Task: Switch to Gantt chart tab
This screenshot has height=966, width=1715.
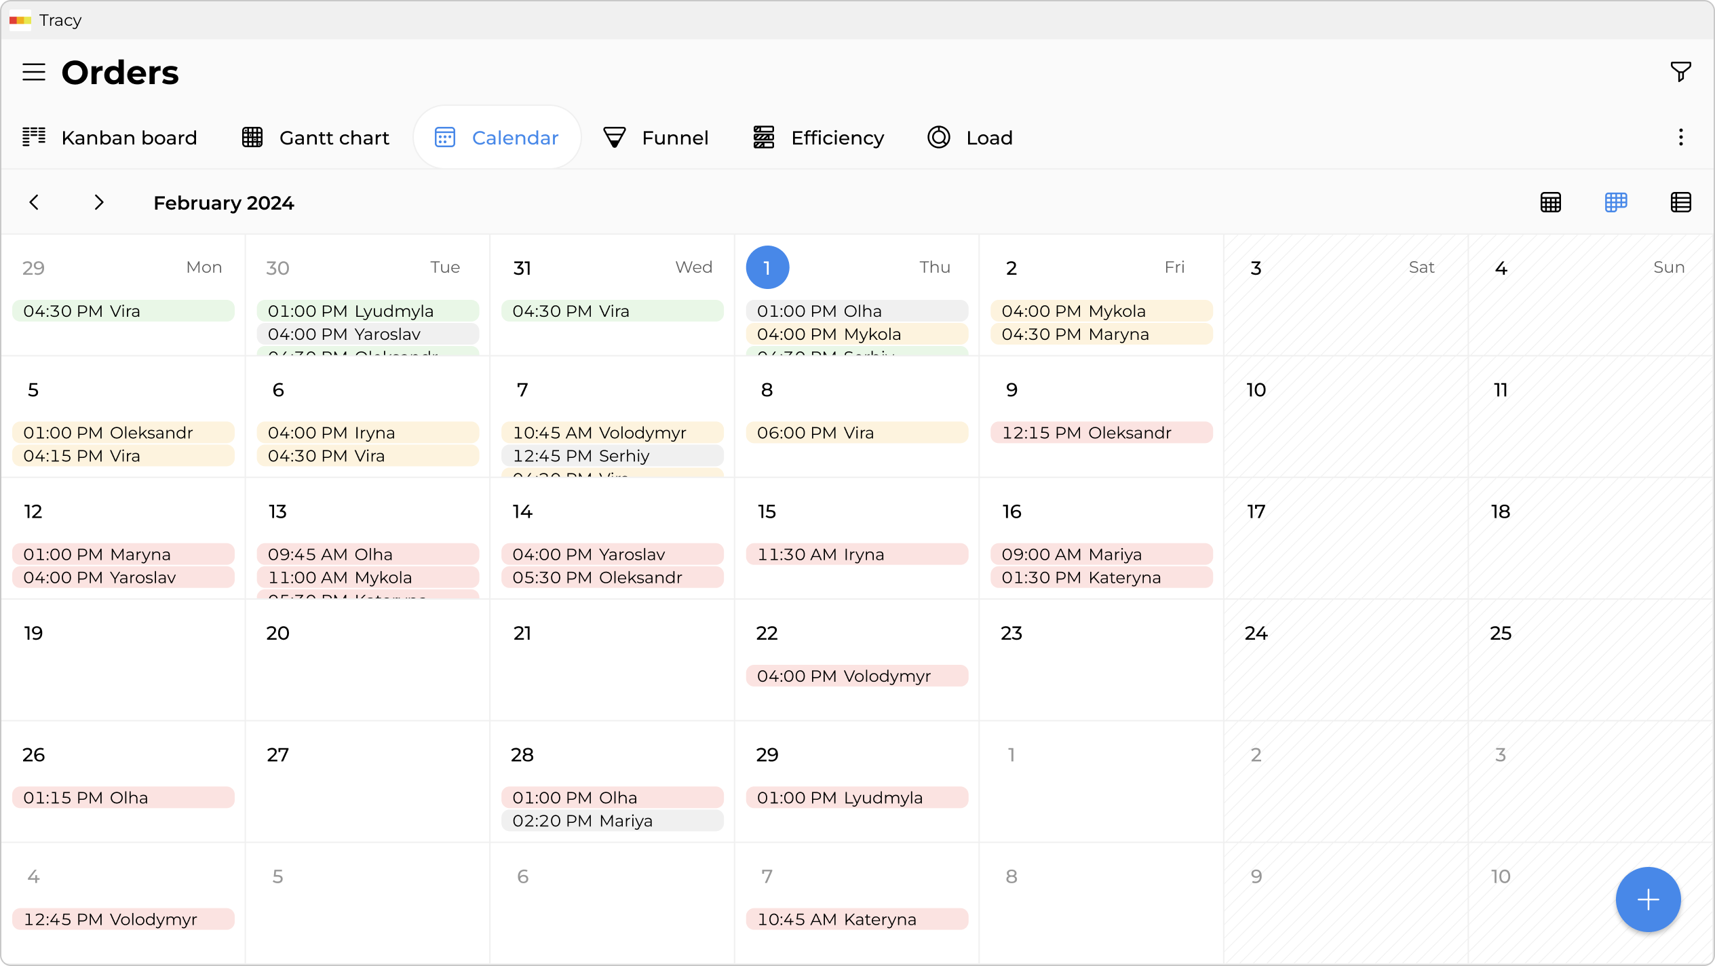Action: pos(316,138)
